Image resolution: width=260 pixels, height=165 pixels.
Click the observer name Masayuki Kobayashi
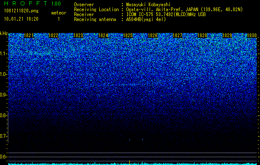148,5
